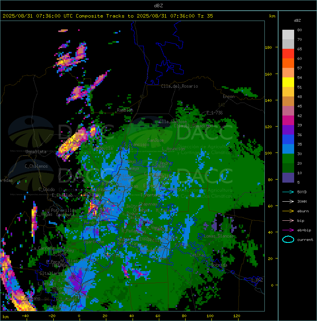Click the red 65 dBZ legend swatch
The width and height of the screenshot is (317, 321).
click(x=288, y=54)
